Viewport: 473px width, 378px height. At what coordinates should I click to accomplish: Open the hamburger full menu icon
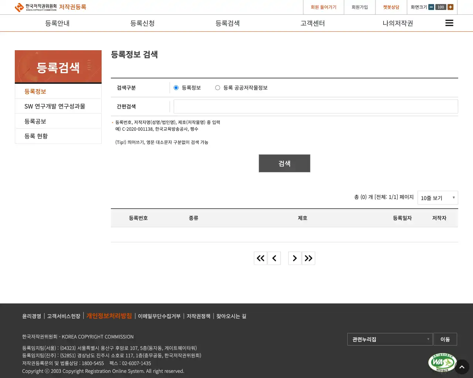(x=449, y=23)
